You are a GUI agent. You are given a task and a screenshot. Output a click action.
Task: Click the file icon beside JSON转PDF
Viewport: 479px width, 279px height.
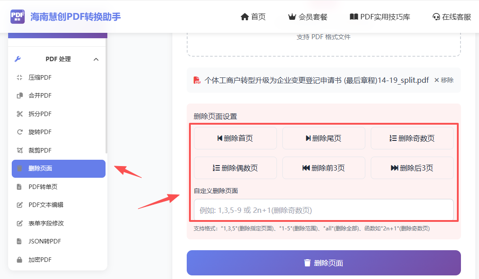[x=19, y=241]
